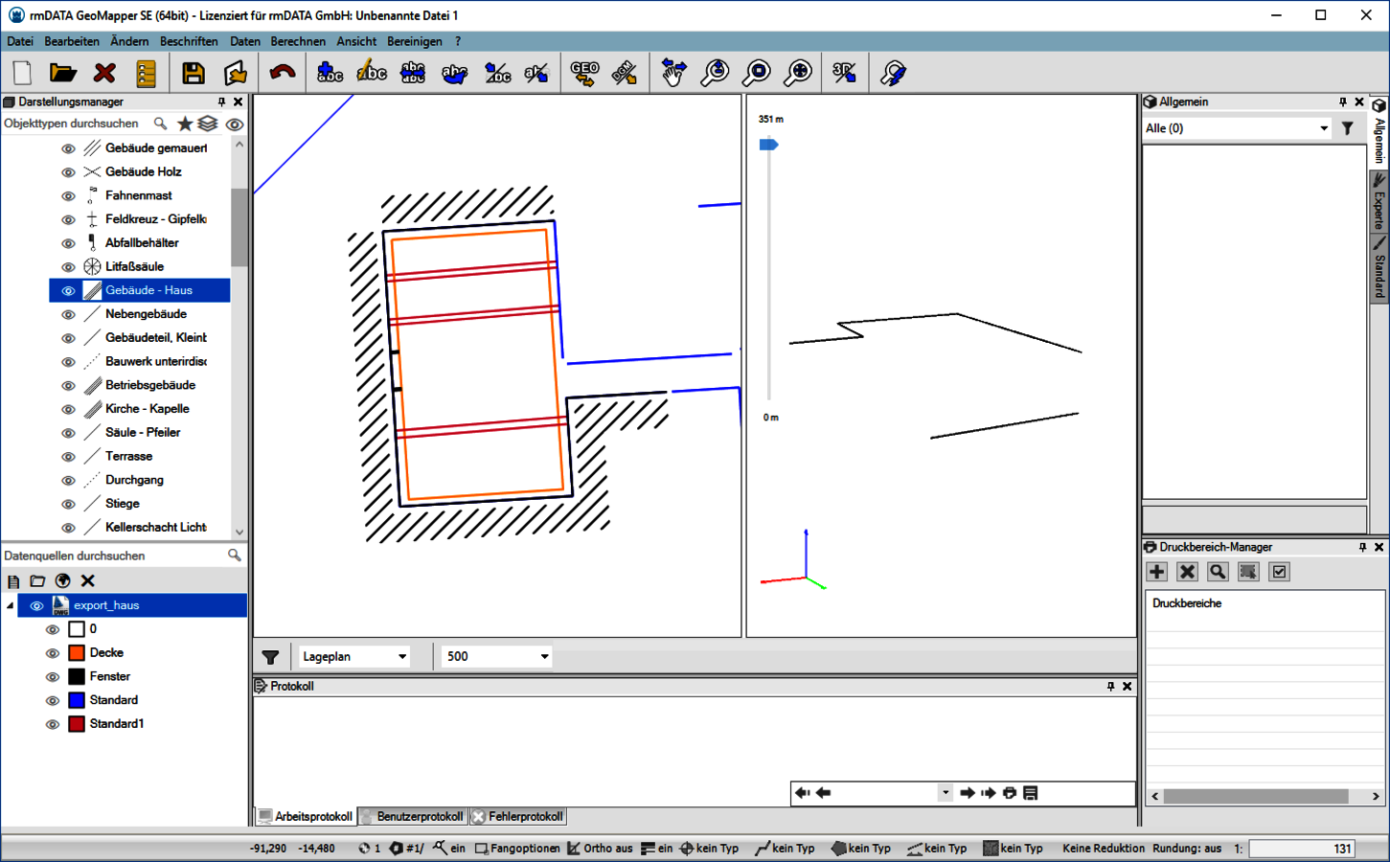This screenshot has height=862, width=1390.
Task: Click the hand pan tool icon
Action: point(673,73)
